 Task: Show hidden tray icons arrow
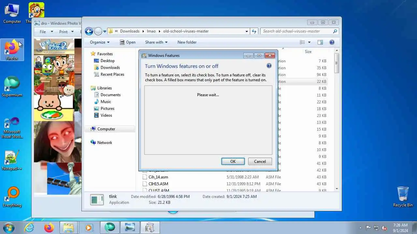[360, 228]
